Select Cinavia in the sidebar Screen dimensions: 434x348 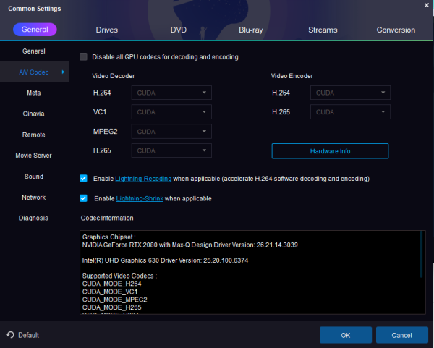pos(34,114)
